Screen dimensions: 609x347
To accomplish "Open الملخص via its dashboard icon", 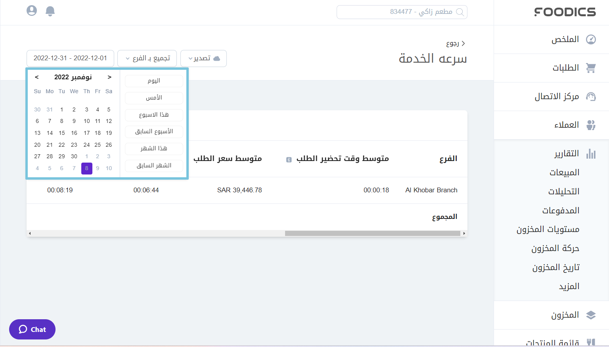I will coord(591,39).
